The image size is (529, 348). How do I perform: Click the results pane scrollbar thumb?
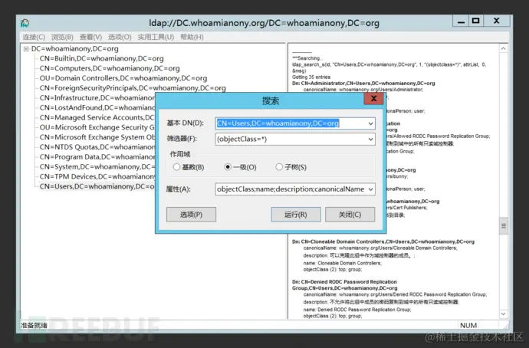(x=504, y=226)
